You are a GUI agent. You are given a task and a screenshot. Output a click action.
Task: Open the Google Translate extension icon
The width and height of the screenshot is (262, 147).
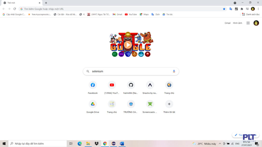click(x=231, y=9)
